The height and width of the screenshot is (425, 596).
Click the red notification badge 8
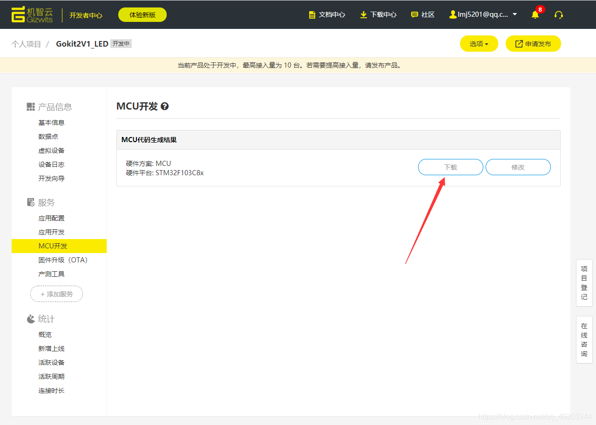[540, 9]
